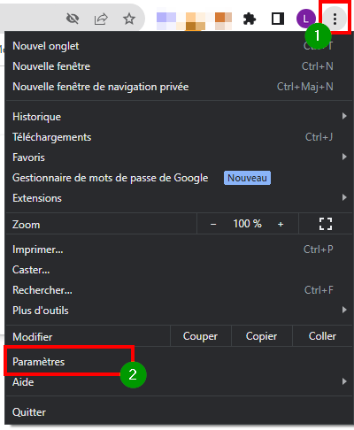Bookmark this page with the star icon
354x430 pixels.
[x=129, y=19]
